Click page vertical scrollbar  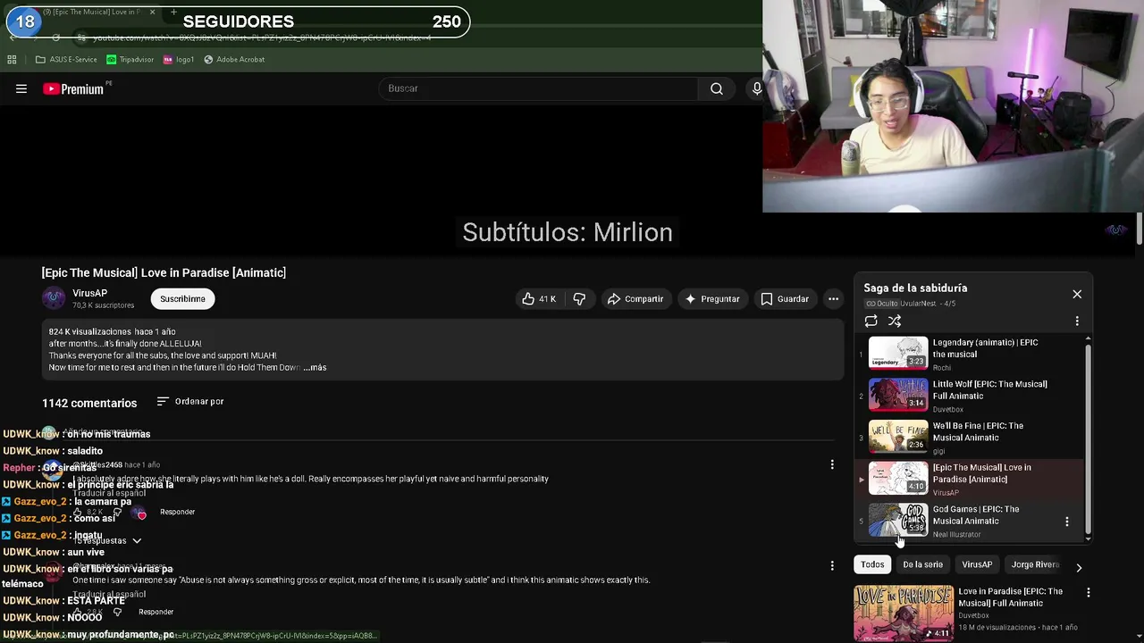click(x=1140, y=228)
